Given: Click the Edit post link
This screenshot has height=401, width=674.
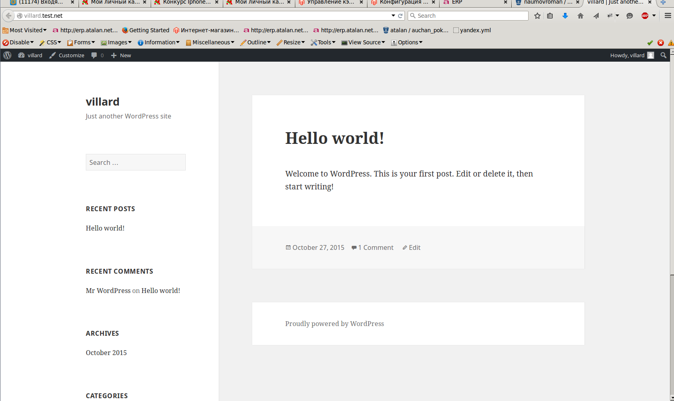Looking at the screenshot, I should pos(415,247).
